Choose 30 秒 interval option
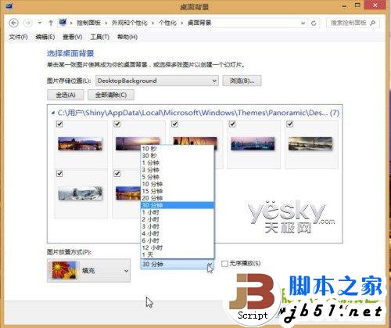This screenshot has height=328, width=391. point(178,156)
